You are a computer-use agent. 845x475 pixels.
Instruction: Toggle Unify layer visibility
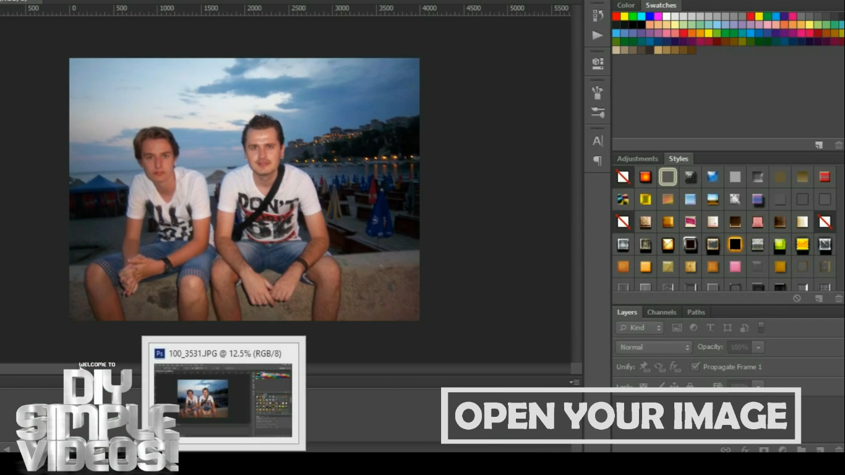point(660,367)
